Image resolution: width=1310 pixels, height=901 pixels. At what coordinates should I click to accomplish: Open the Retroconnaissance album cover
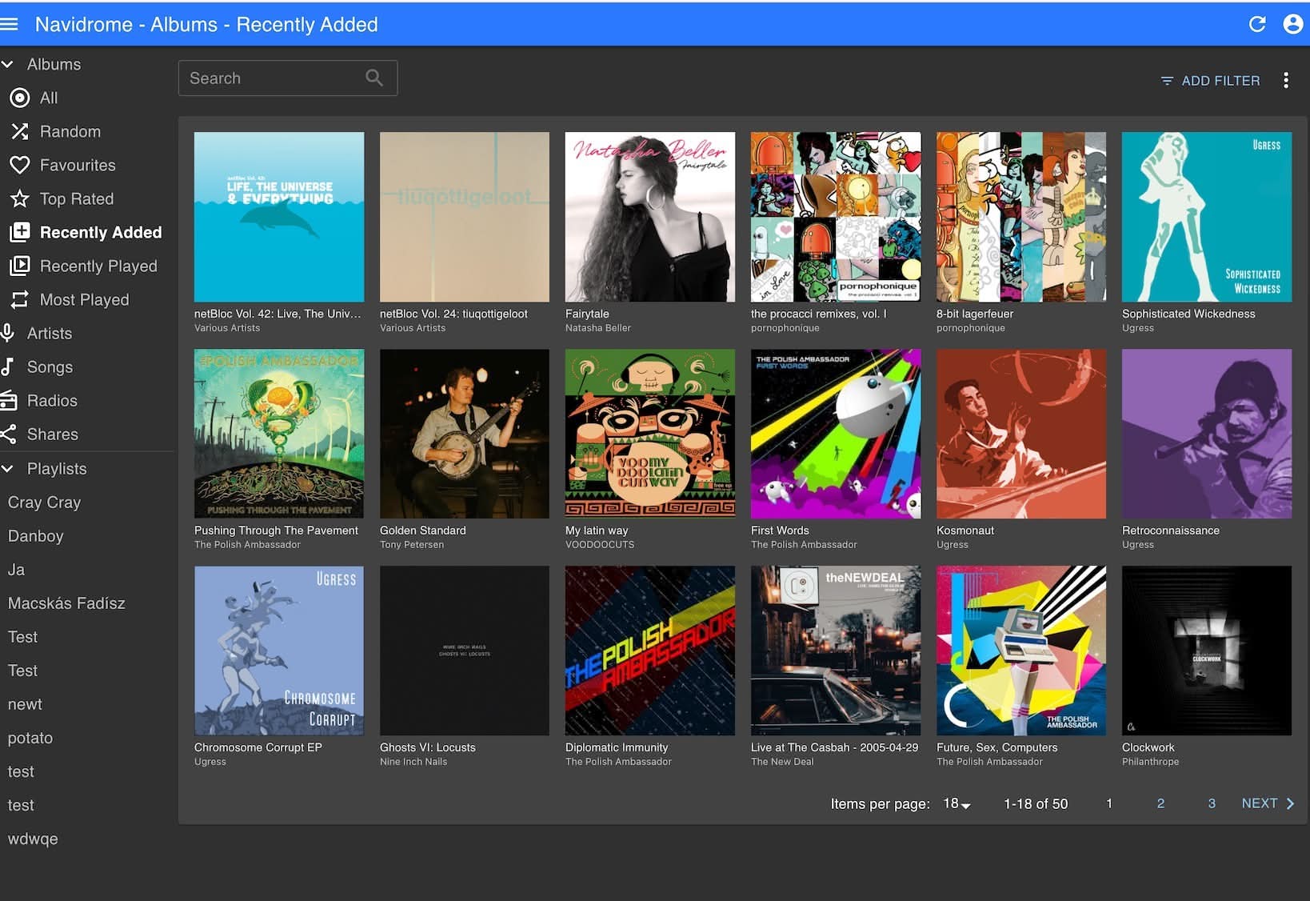point(1207,434)
